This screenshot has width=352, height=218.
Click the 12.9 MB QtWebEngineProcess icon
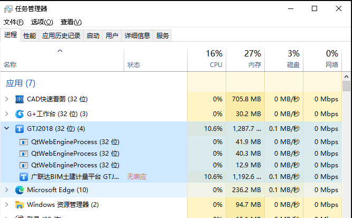(24, 165)
